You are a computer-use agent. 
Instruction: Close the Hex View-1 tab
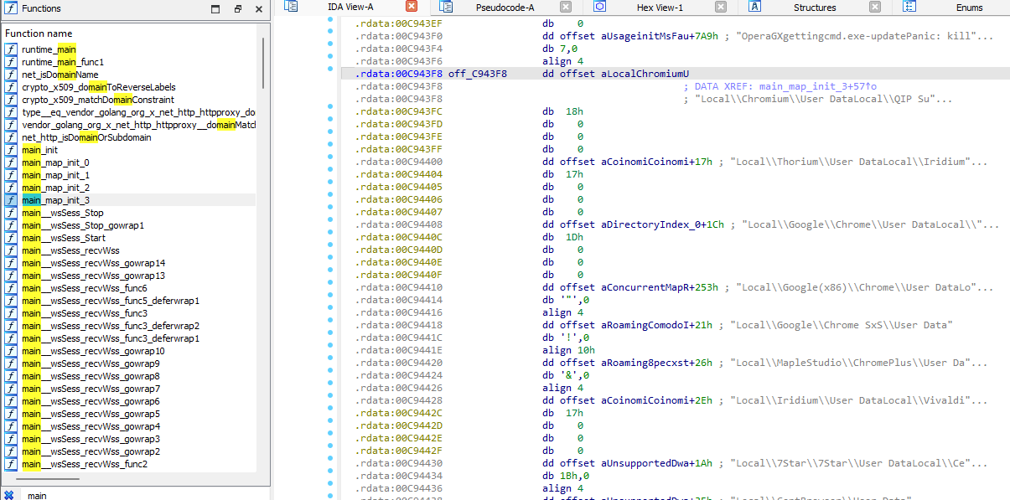721,7
